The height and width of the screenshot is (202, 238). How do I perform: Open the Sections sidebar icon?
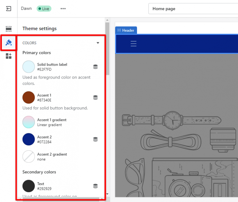8,29
